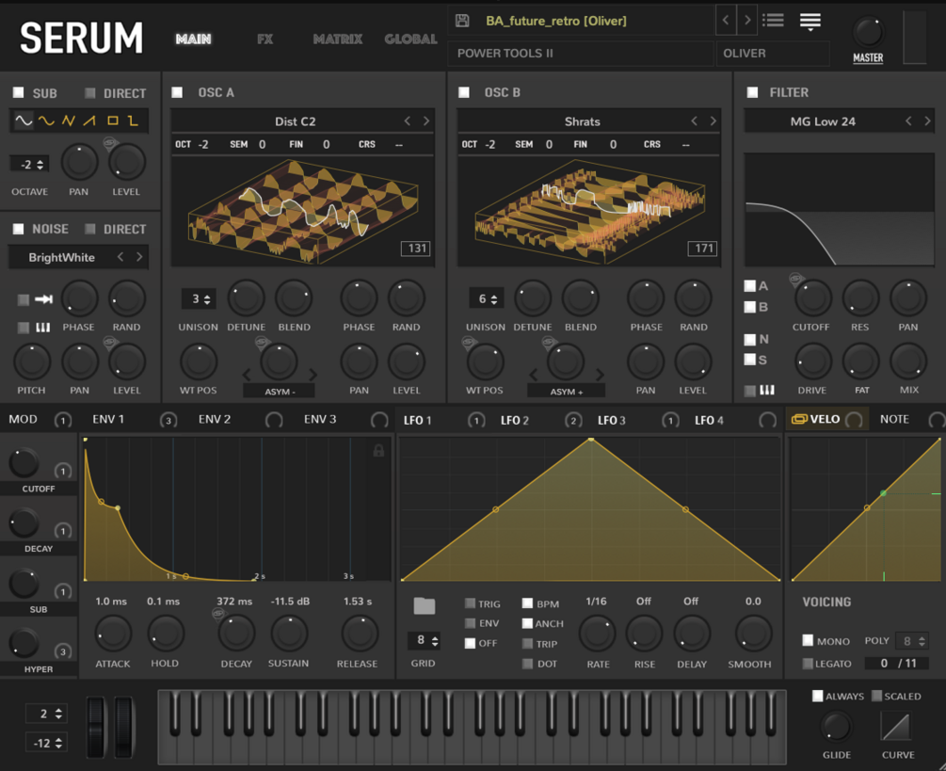
Task: Select the square sub oscillator shape
Action: 112,120
